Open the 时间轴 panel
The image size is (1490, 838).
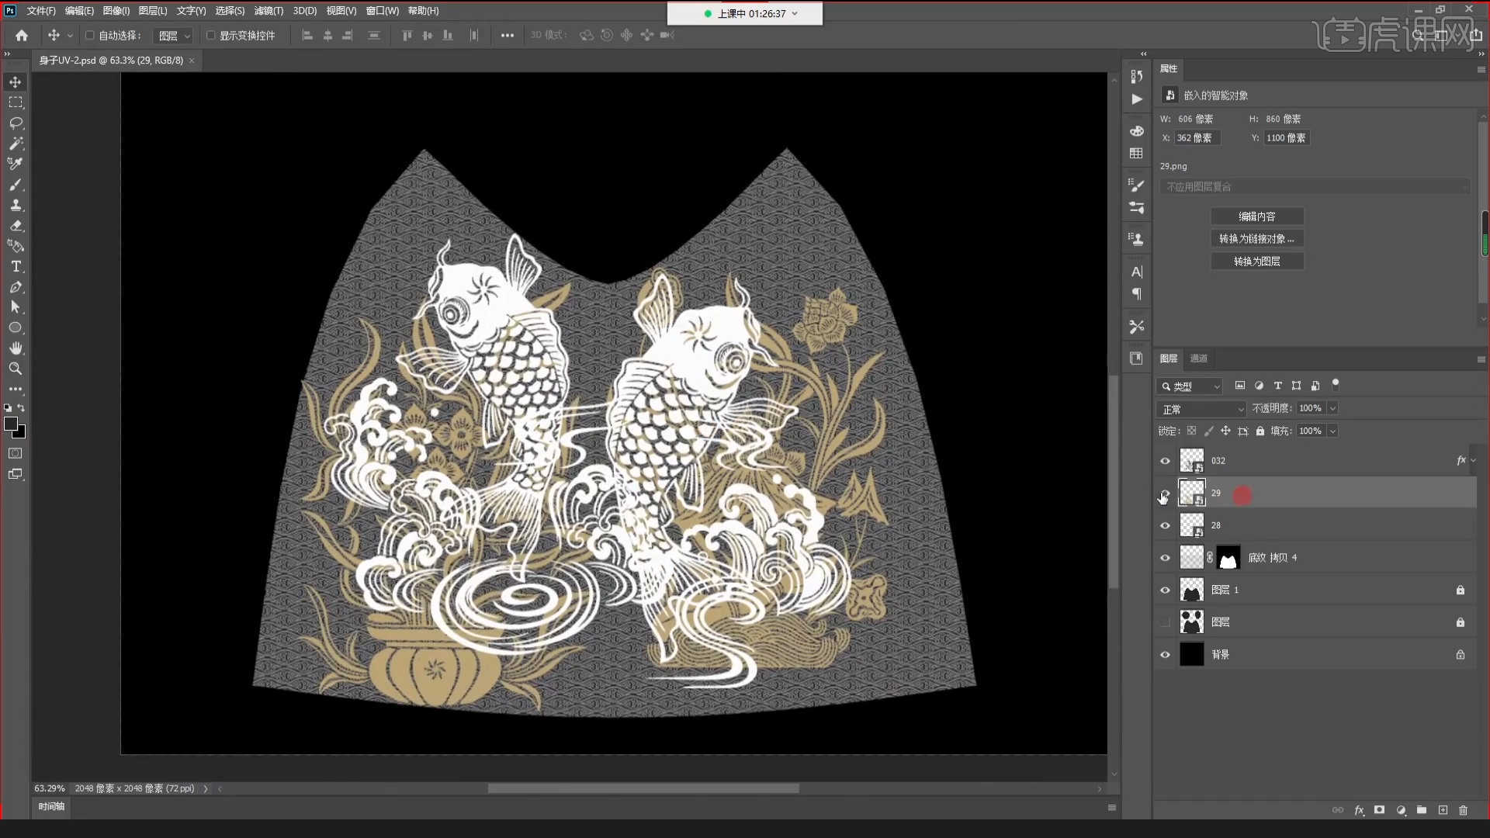tap(51, 806)
